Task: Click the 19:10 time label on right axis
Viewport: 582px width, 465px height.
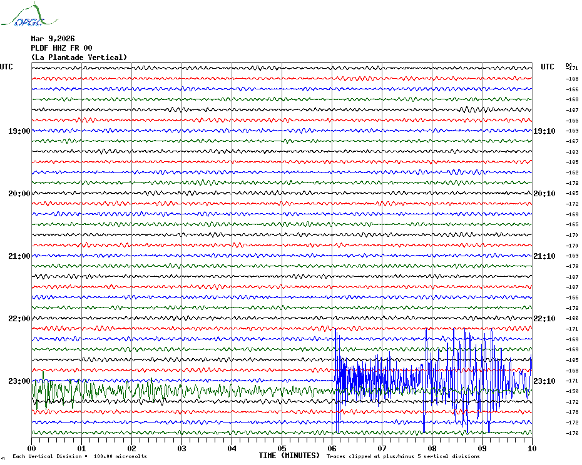Action: (x=544, y=131)
